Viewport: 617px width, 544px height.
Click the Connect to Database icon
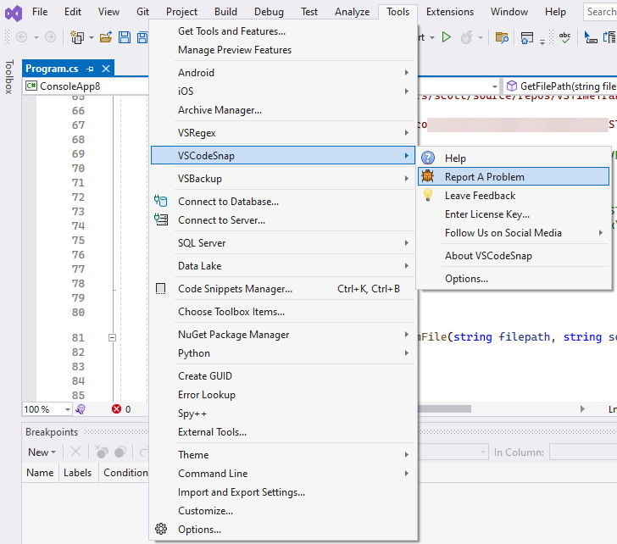[x=161, y=202]
